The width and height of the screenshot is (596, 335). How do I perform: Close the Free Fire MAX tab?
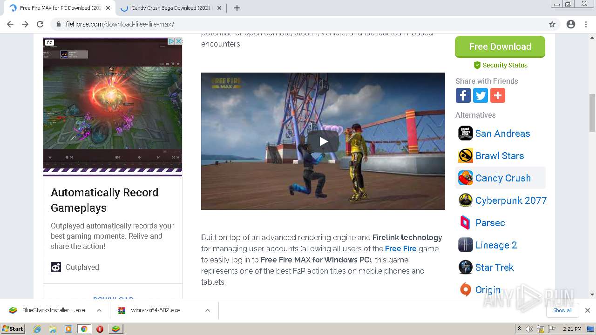coord(108,8)
